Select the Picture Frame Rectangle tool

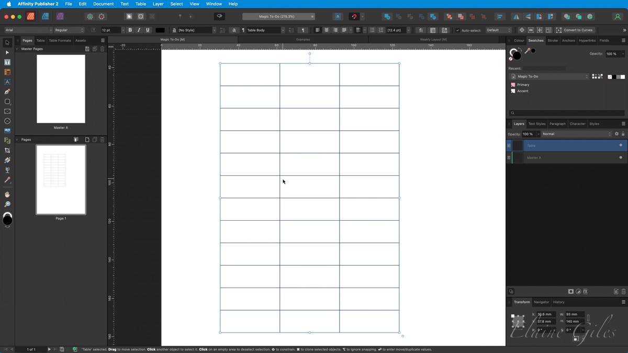[7, 111]
